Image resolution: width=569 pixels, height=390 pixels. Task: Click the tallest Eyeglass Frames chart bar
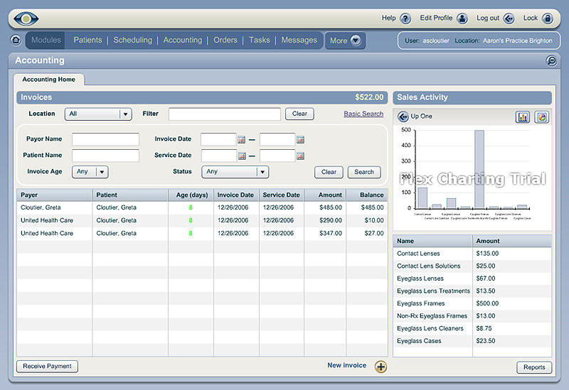(479, 169)
